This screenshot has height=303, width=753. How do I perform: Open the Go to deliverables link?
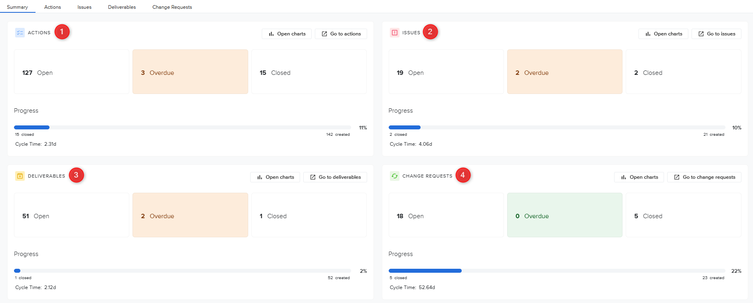335,177
